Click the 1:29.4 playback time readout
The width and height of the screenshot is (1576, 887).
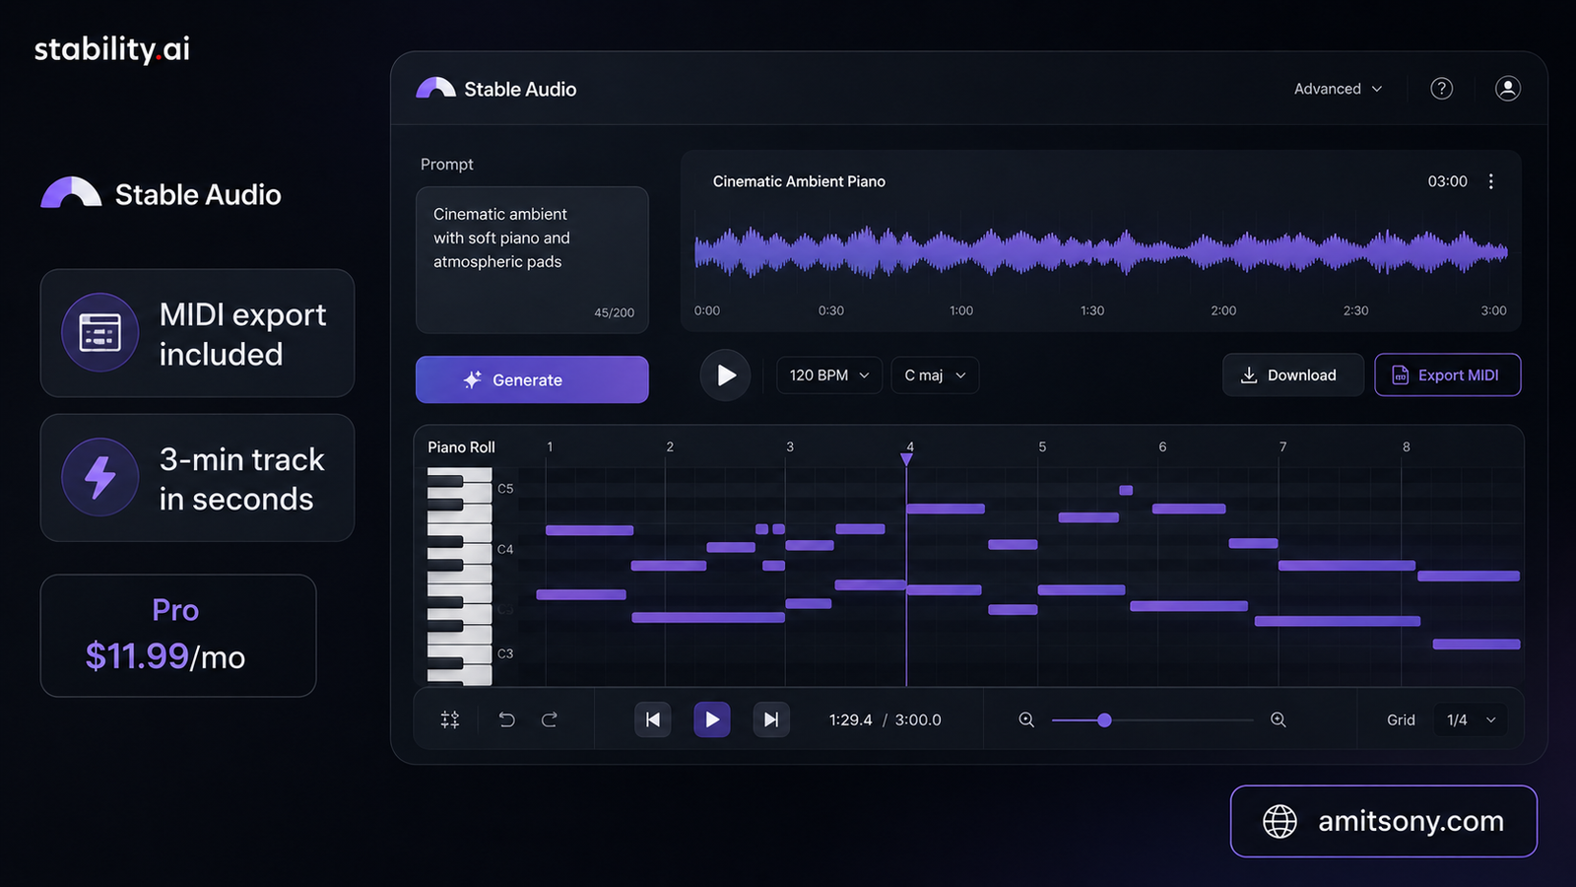point(850,720)
